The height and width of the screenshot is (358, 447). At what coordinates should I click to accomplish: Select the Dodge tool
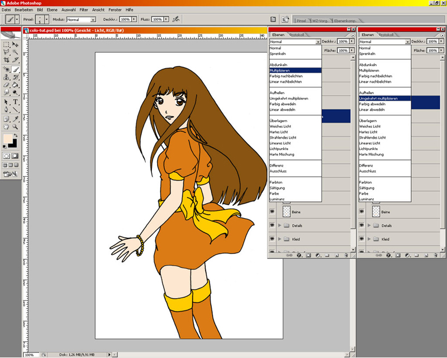point(16,92)
